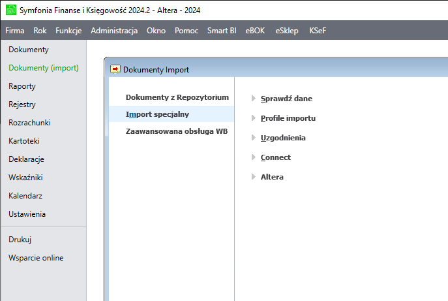The width and height of the screenshot is (448, 301).
Task: Open the Administracja menu
Action: pos(114,31)
